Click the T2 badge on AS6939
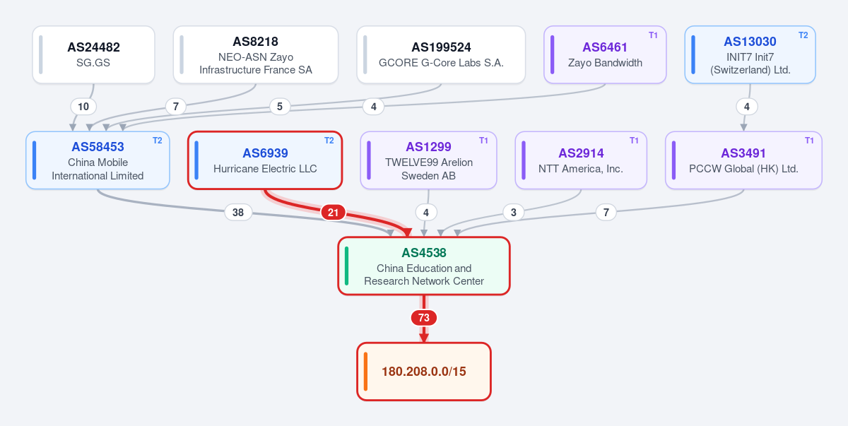The width and height of the screenshot is (848, 426). pyautogui.click(x=329, y=141)
